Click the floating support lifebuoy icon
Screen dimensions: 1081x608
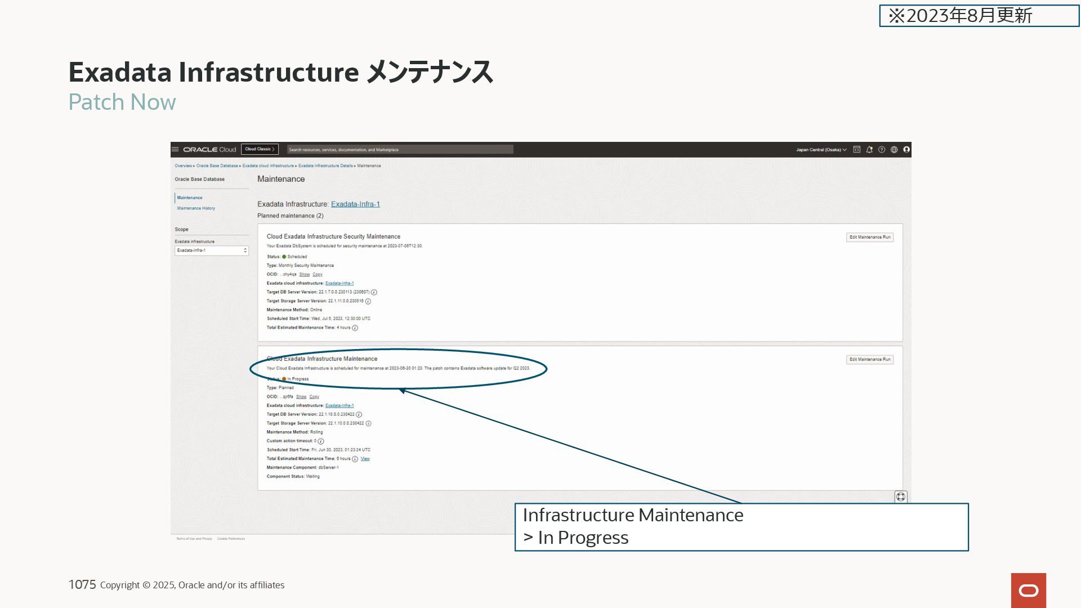click(x=901, y=497)
